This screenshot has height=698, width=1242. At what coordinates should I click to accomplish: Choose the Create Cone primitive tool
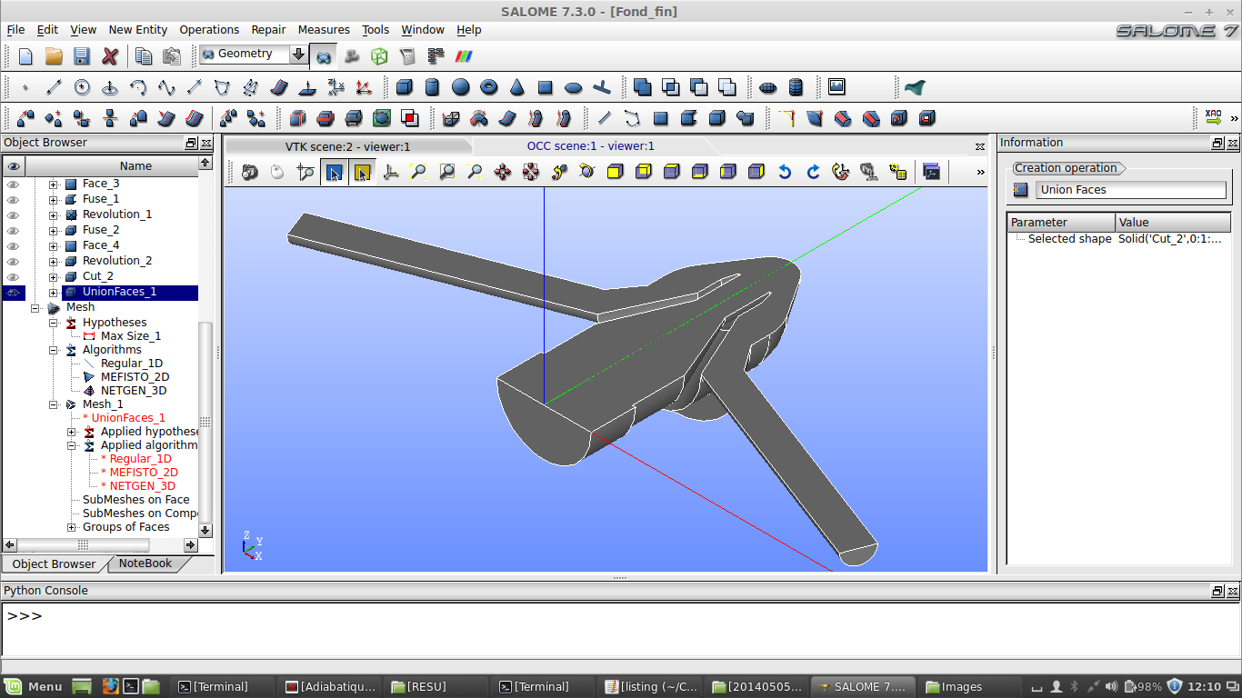tap(517, 87)
